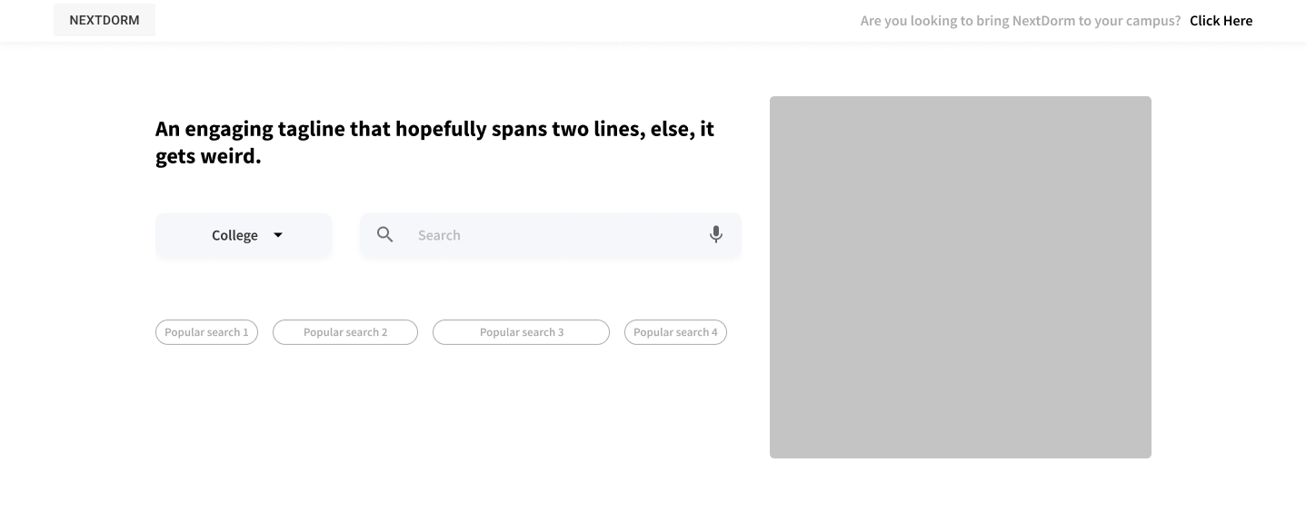Focus the Search text input field
The width and height of the screenshot is (1306, 512).
pyautogui.click(x=551, y=235)
